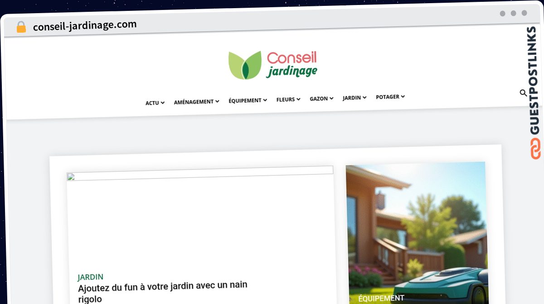Expand the chevron next to POTAGER
The width and height of the screenshot is (544, 304).
click(x=403, y=97)
